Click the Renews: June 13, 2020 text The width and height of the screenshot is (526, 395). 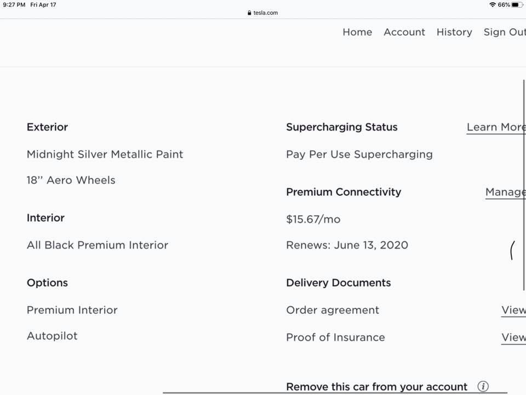347,245
